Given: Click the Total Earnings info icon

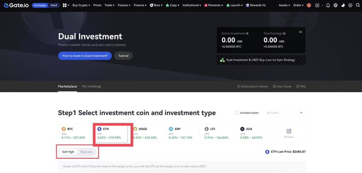Looking at the screenshot, I should click(284, 34).
